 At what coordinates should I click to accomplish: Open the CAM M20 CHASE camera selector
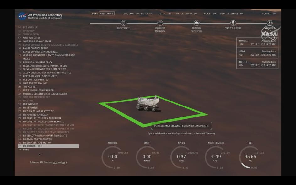(106, 14)
